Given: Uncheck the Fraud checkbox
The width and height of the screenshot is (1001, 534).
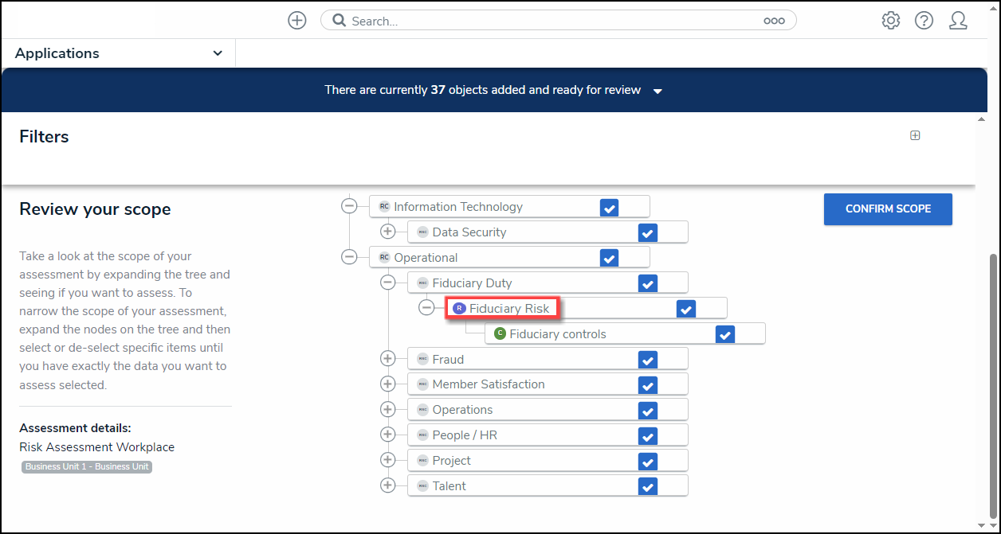Looking at the screenshot, I should pyautogui.click(x=648, y=360).
